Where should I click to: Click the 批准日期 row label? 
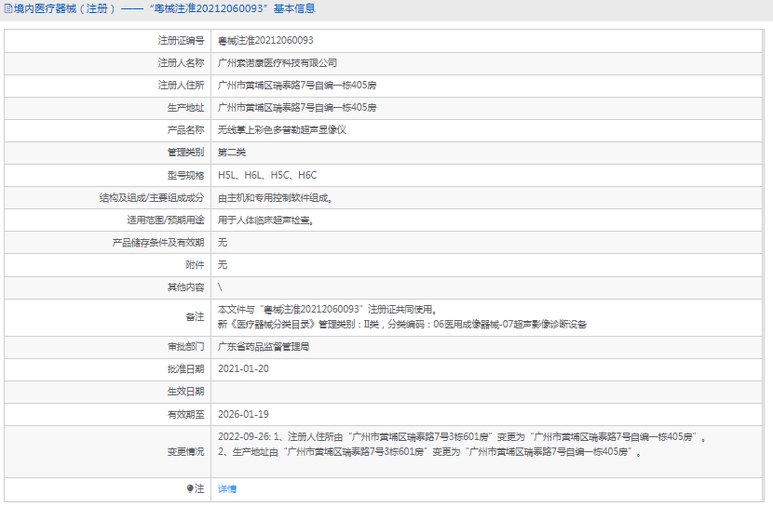coord(185,368)
